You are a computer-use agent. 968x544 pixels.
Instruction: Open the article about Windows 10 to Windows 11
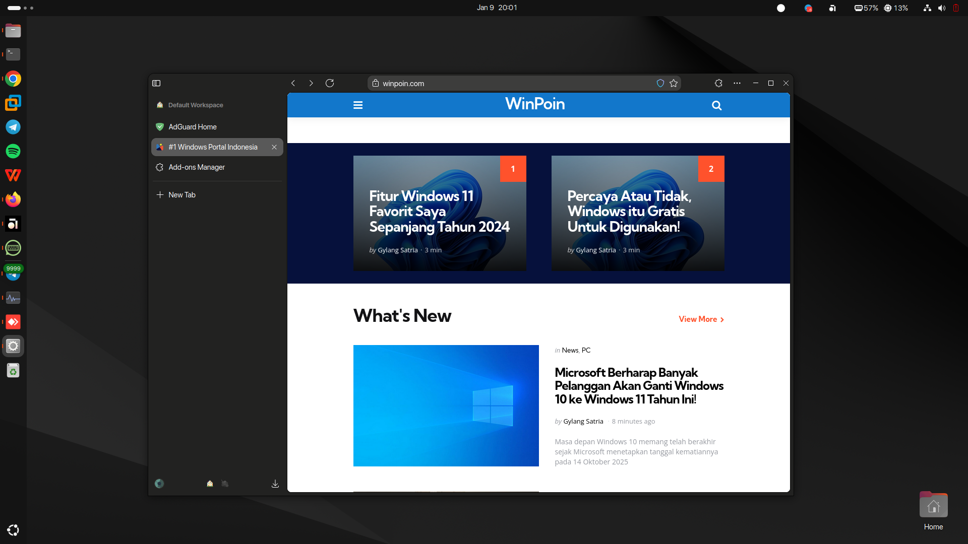point(638,385)
